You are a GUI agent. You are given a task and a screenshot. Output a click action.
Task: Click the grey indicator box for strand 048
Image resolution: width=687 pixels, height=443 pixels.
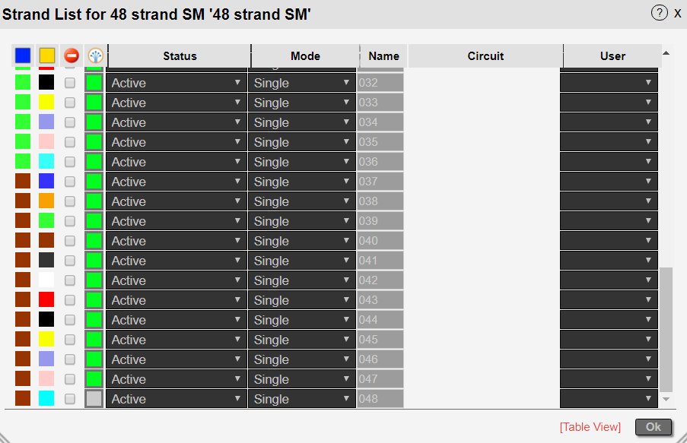94,399
